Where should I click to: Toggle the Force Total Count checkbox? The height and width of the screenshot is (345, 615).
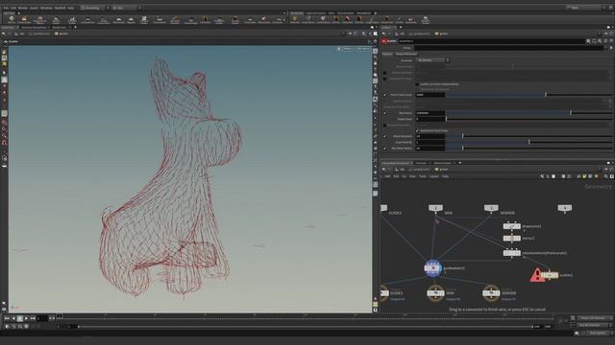384,95
